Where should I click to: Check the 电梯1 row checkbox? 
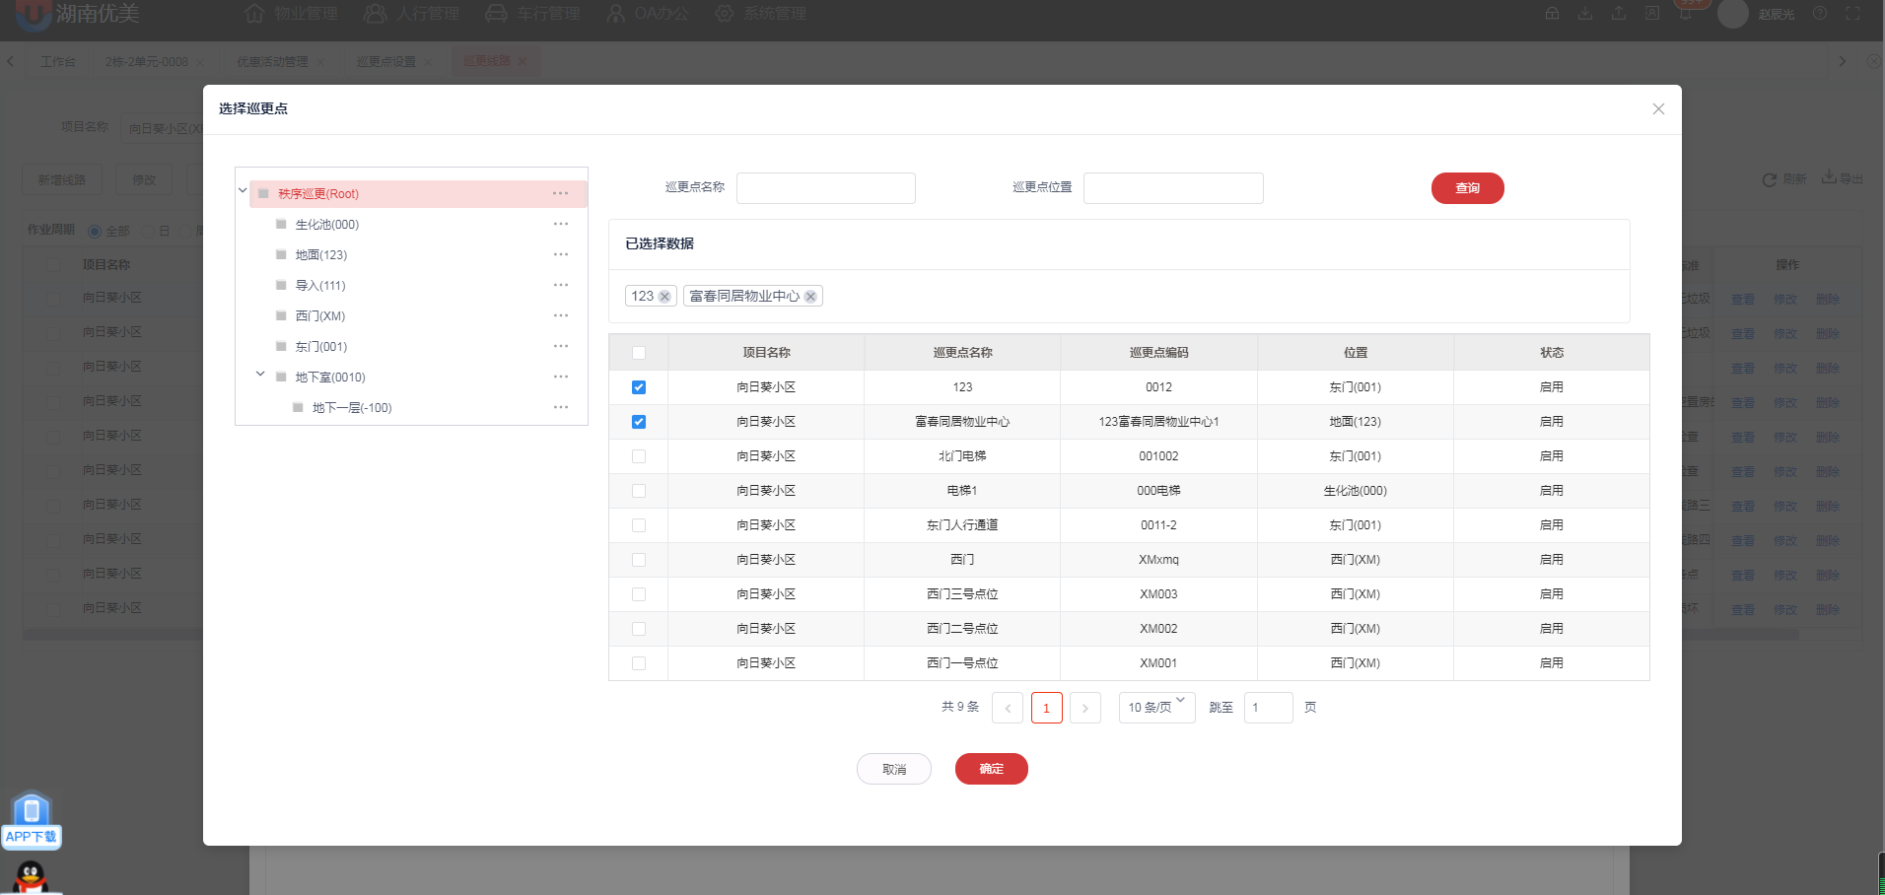point(639,491)
